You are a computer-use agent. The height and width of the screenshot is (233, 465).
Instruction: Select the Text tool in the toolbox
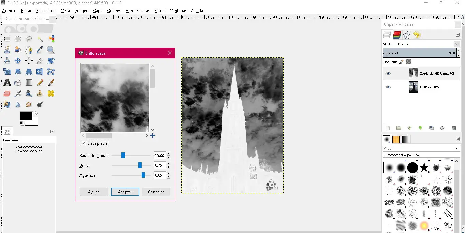coord(7,83)
